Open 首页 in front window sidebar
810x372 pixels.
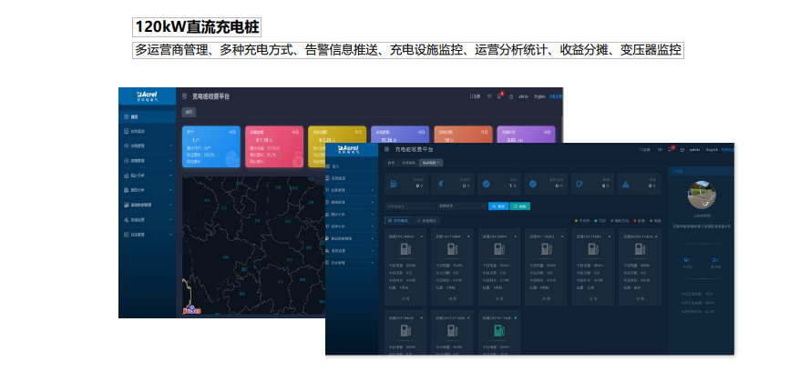click(352, 166)
